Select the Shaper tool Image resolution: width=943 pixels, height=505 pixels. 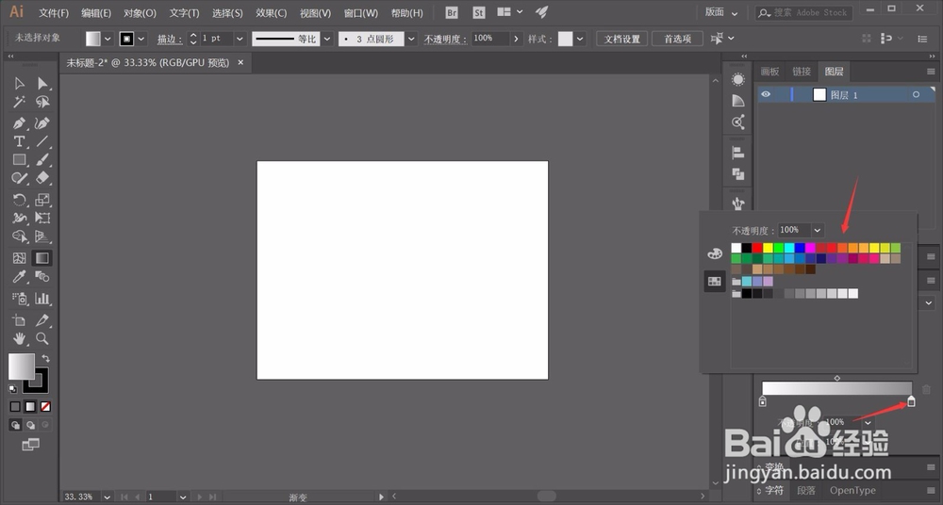click(19, 178)
